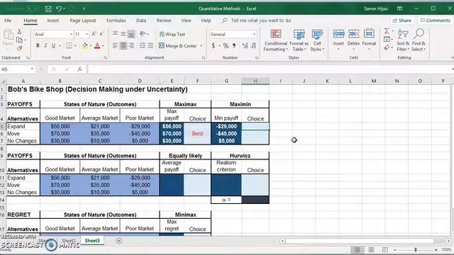Click the Format cells icon
This screenshot has width=454, height=255.
[369, 34]
